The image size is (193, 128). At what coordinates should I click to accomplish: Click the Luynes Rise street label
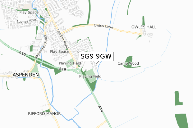point(26,21)
